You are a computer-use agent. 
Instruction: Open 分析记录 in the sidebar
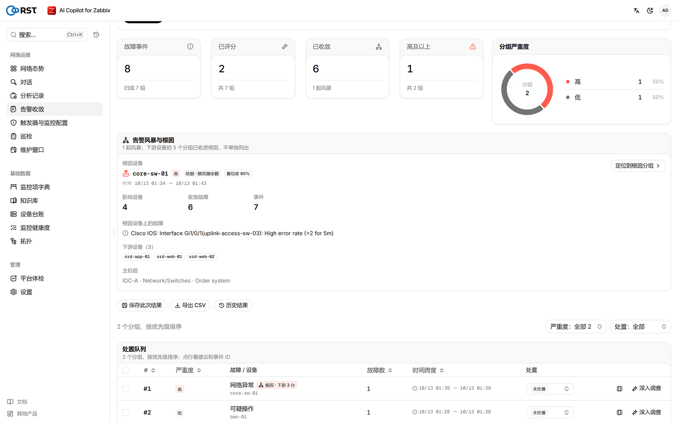(55, 96)
